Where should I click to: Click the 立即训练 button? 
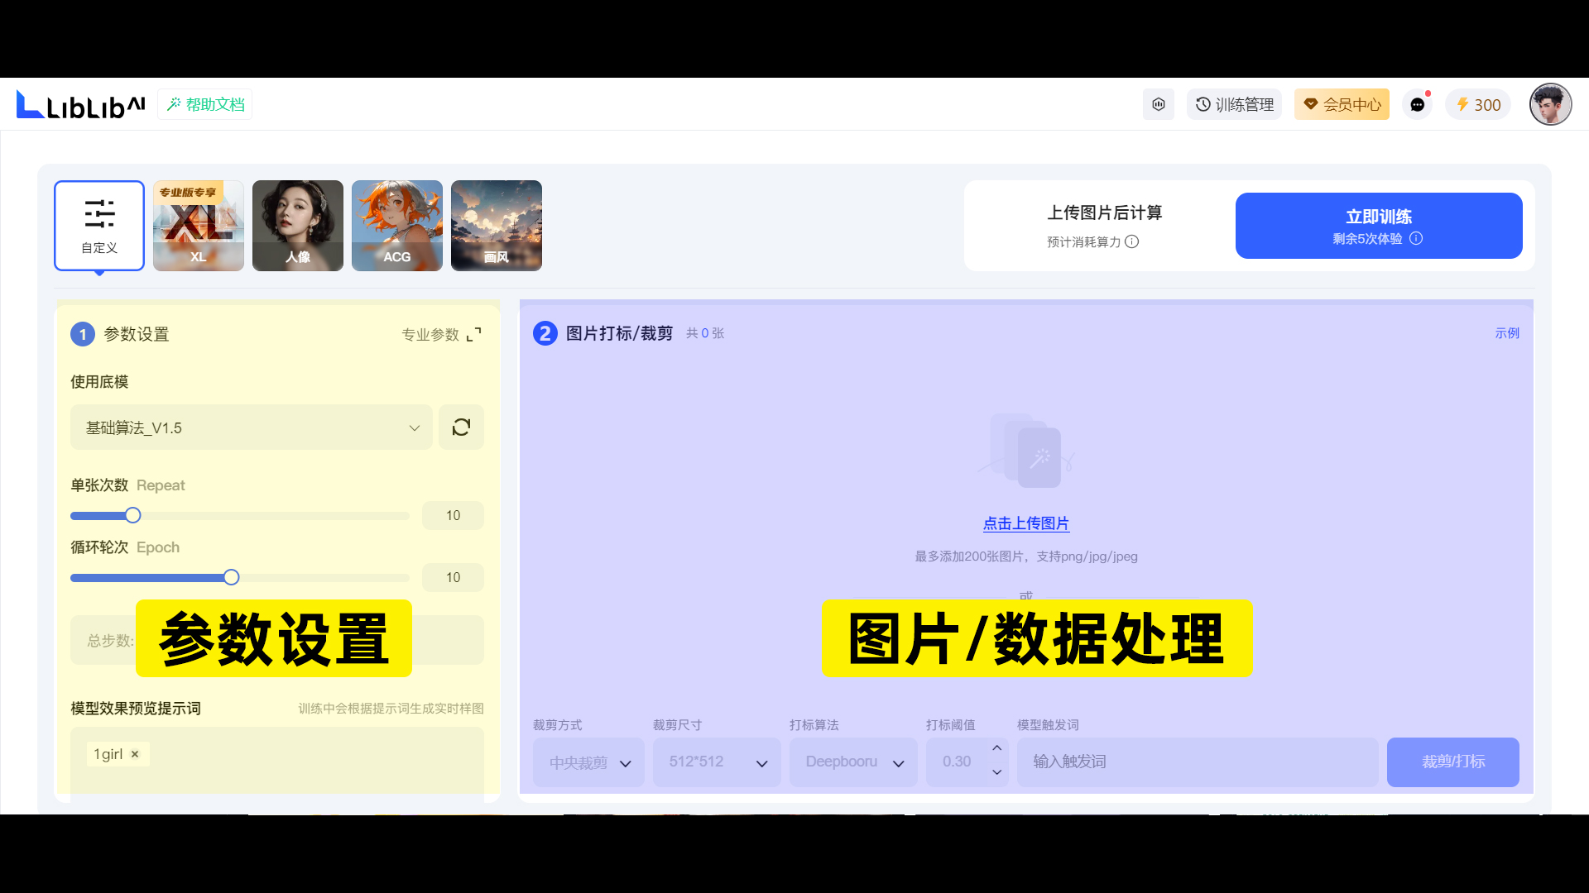(x=1378, y=226)
